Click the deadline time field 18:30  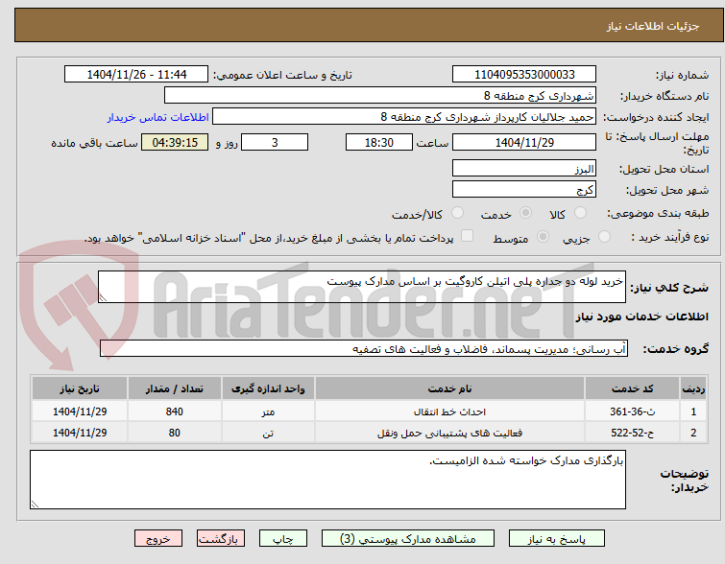click(x=379, y=142)
